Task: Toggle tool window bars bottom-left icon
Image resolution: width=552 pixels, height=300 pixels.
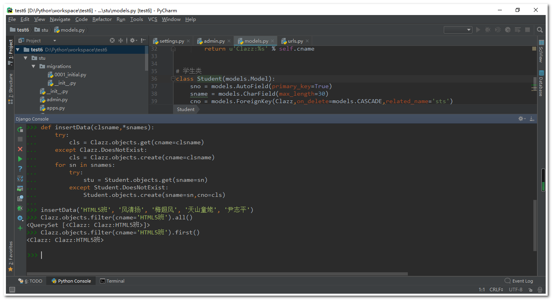Action: tap(12, 290)
